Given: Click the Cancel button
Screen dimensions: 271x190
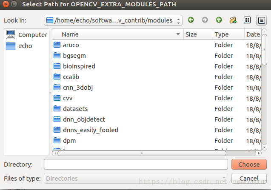Looking at the screenshot, I should (249, 178).
